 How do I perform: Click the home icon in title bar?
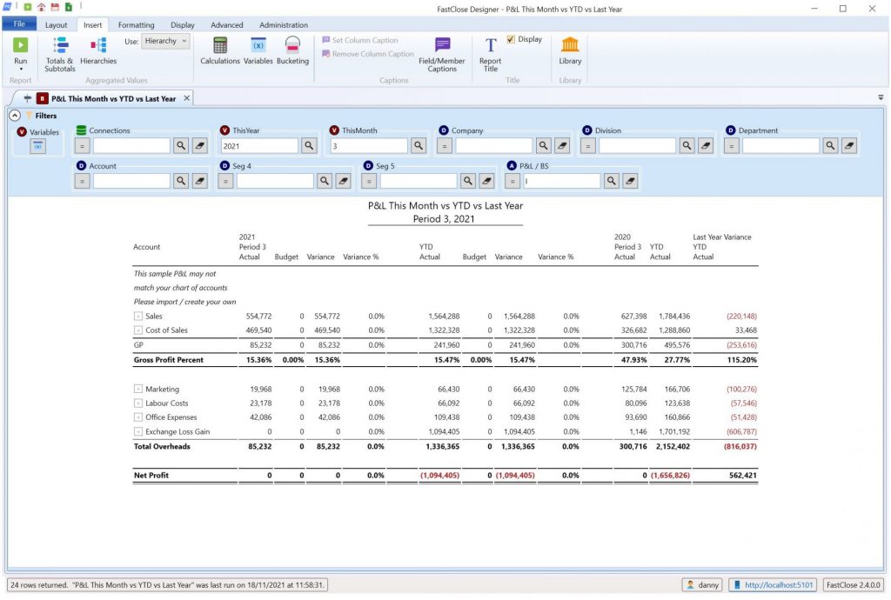point(41,7)
